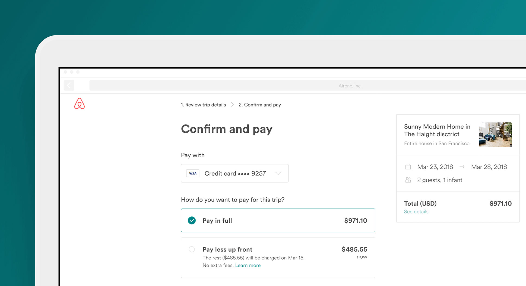This screenshot has width=526, height=286.
Task: Click the browser back arrow button
Action: pyautogui.click(x=69, y=86)
